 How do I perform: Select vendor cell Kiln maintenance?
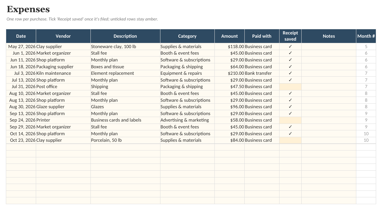[63, 73]
